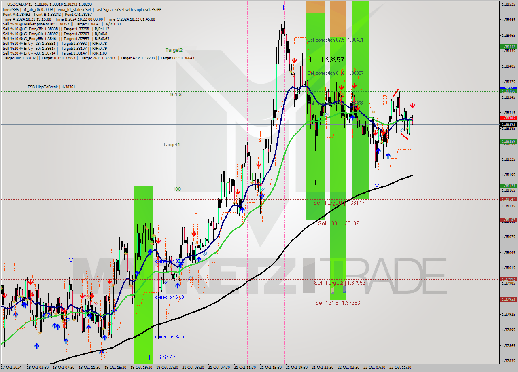The width and height of the screenshot is (518, 372).
Task: Click the '161.8' fib level label
Action: pyautogui.click(x=175, y=94)
